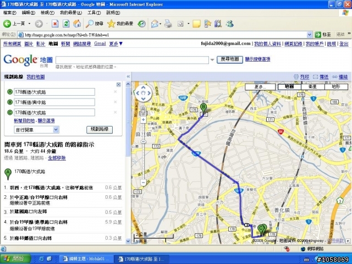Go to the Home page icon
Viewport: 352px width, 264px height.
click(x=77, y=24)
